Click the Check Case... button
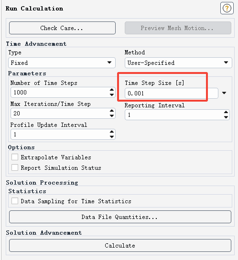 click(x=62, y=28)
